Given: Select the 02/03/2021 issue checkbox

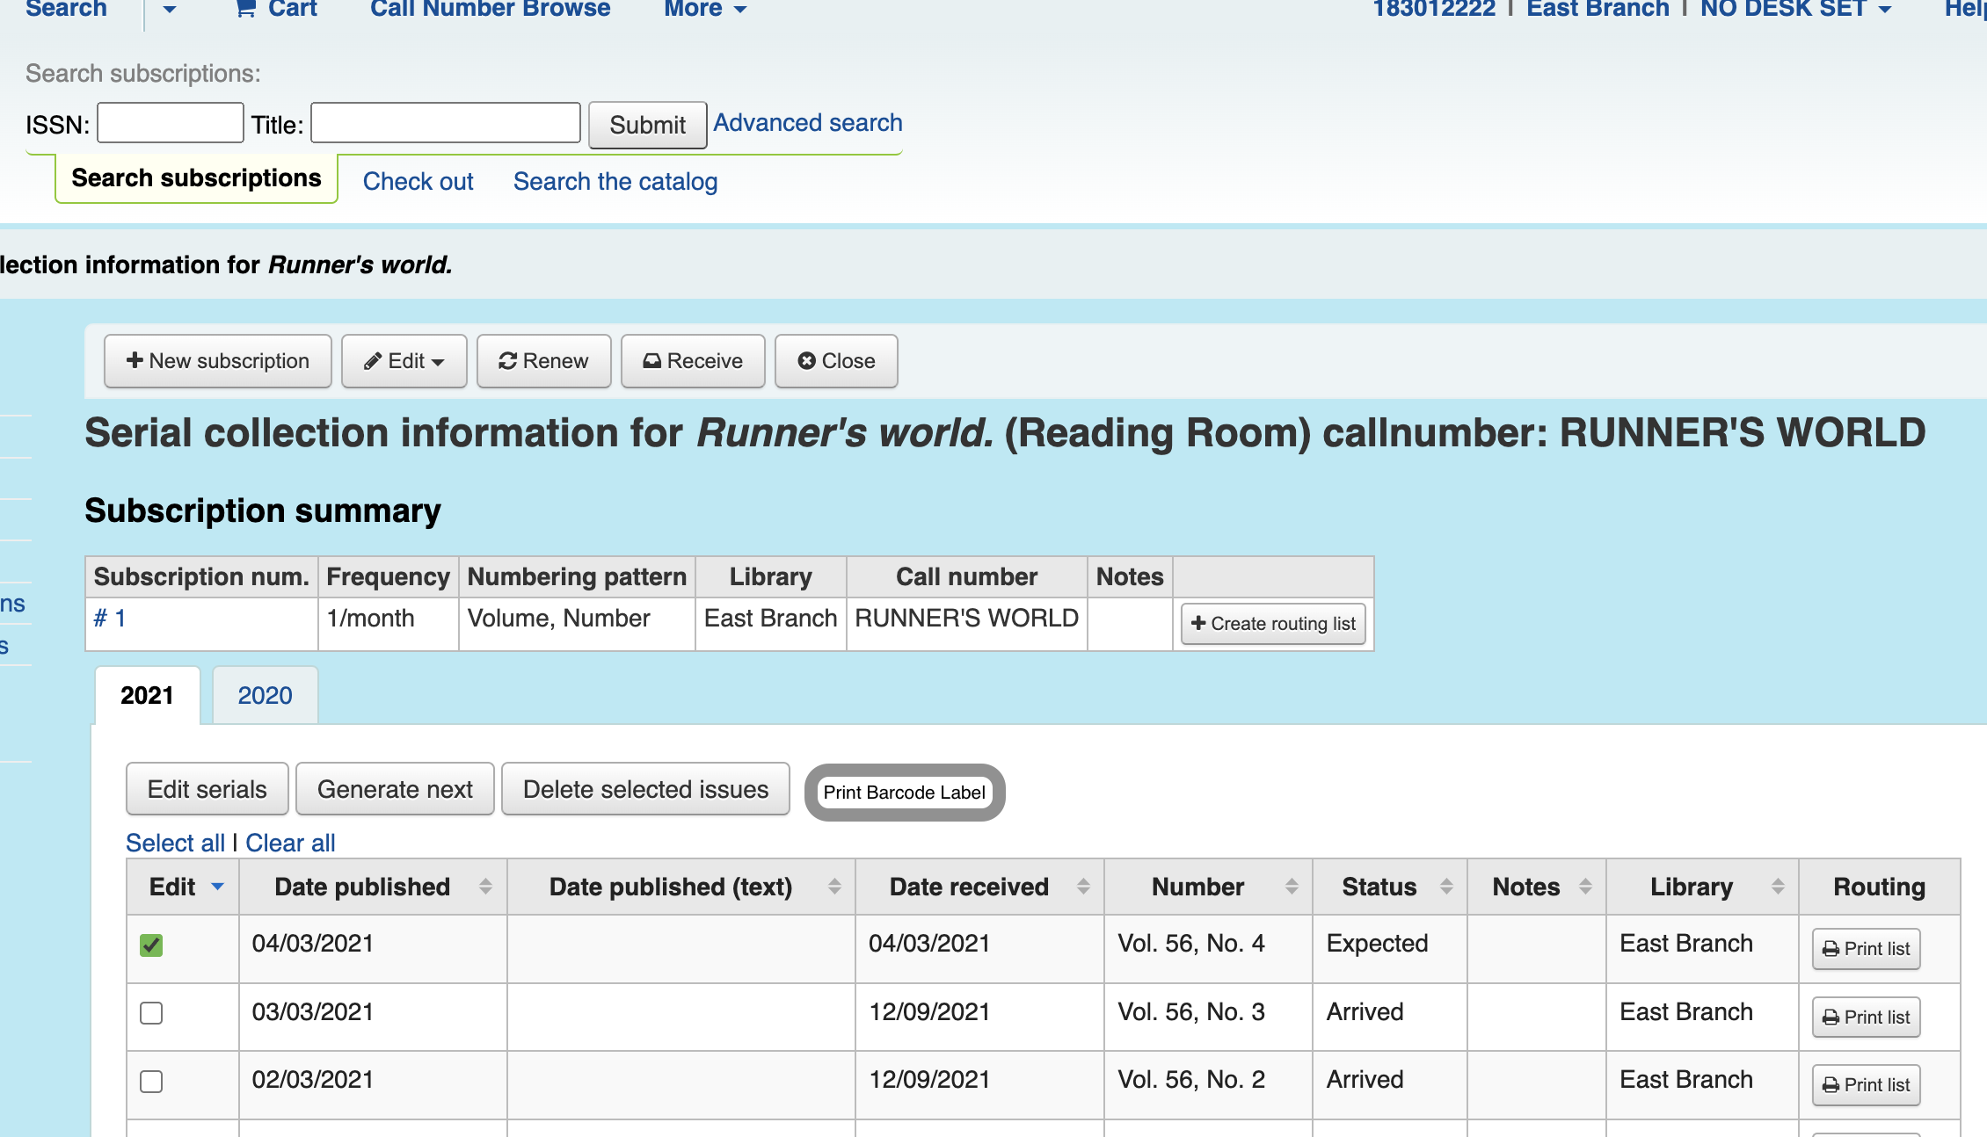Looking at the screenshot, I should 151,1081.
